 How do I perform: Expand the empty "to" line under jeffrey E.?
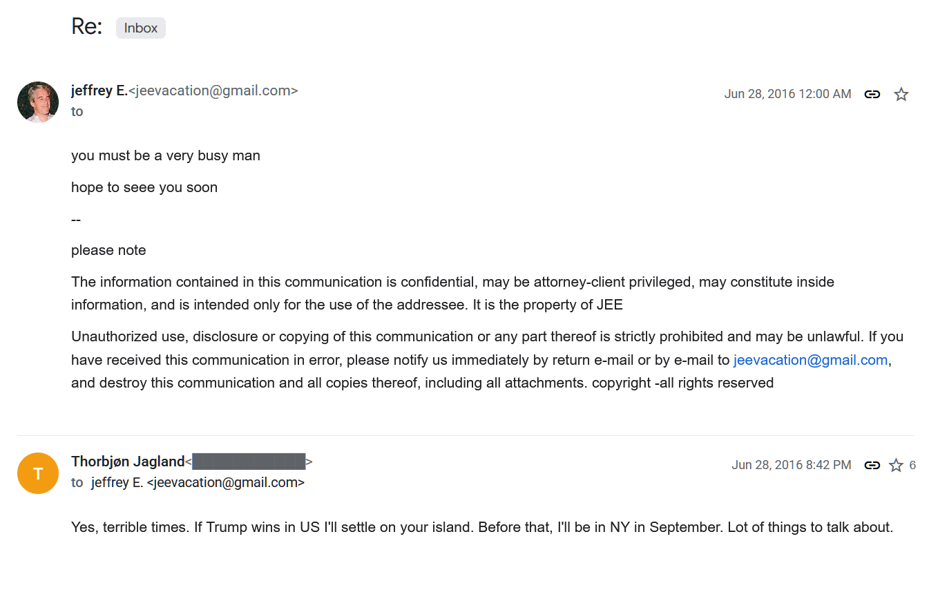click(77, 112)
